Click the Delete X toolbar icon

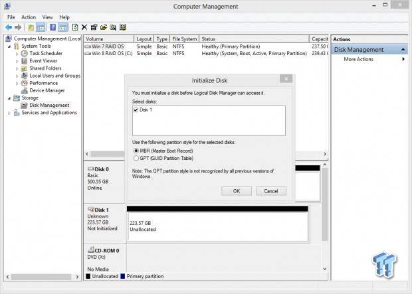click(84, 27)
